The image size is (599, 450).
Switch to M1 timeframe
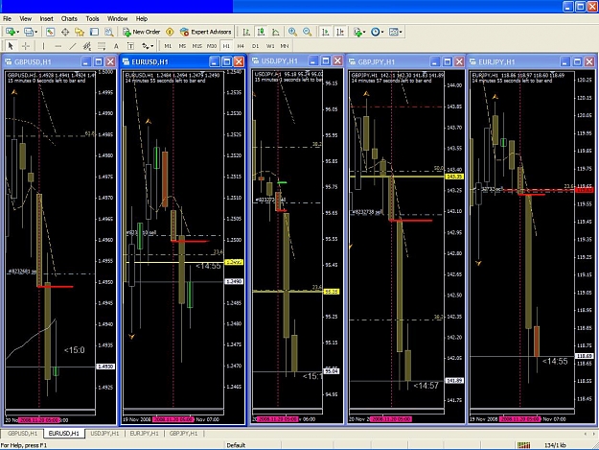(x=168, y=46)
